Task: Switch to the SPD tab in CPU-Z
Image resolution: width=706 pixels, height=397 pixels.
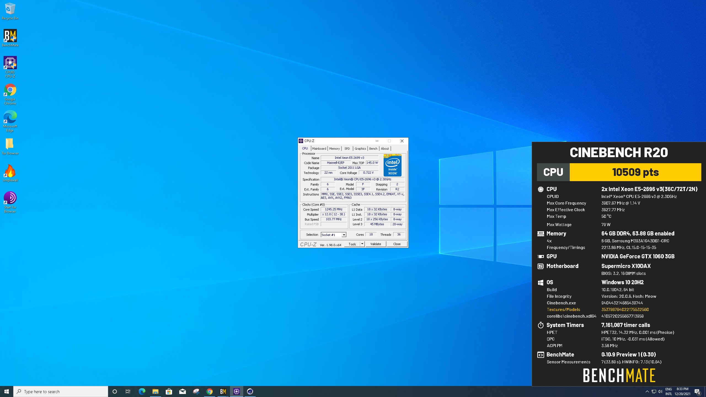Action: point(347,149)
